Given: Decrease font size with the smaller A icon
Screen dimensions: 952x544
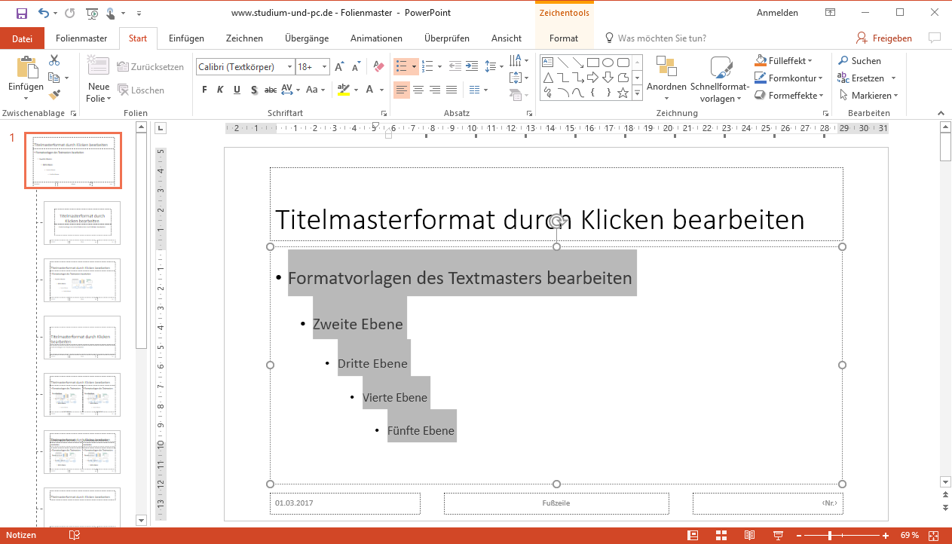Looking at the screenshot, I should tap(357, 67).
